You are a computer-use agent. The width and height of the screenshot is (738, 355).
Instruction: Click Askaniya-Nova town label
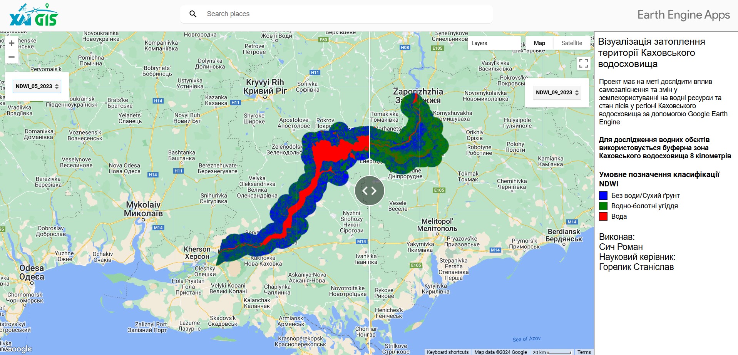307,278
